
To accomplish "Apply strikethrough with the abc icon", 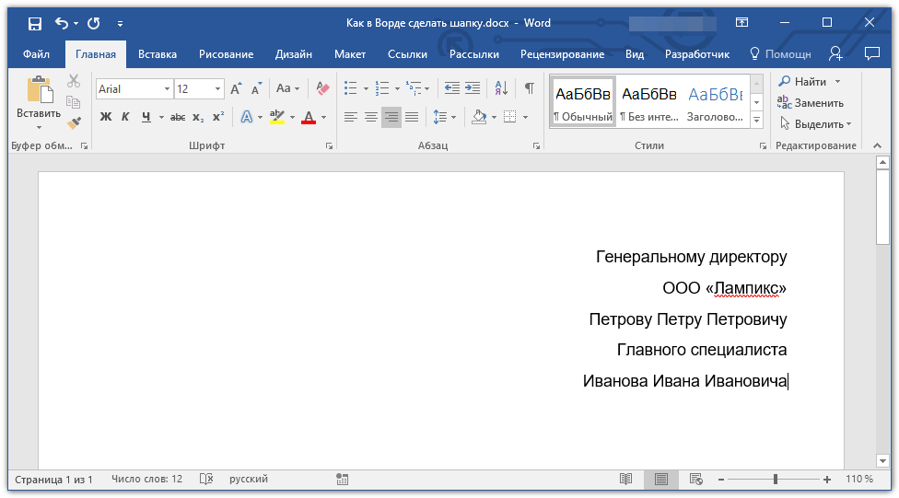I will click(x=178, y=117).
